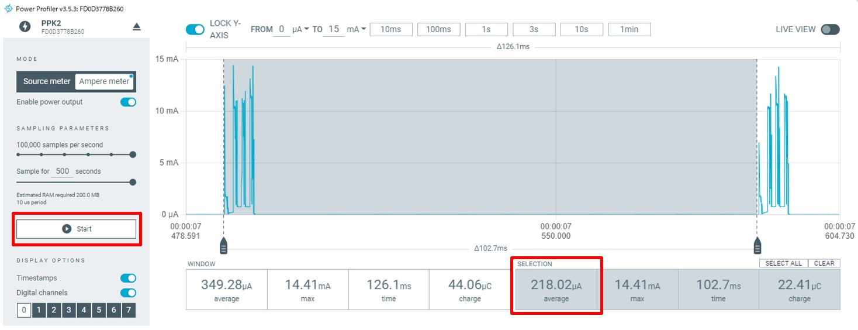Image resolution: width=858 pixels, height=330 pixels.
Task: Click the Power Profiler app logo icon
Action: pos(8,9)
